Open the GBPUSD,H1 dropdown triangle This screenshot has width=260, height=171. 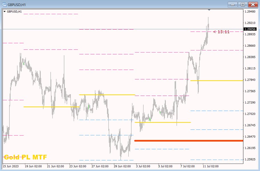click(5, 12)
